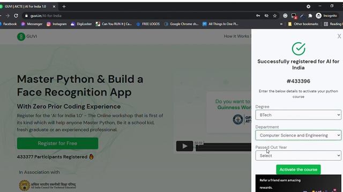Click the Master Python headline
343x192 pixels.
(80, 85)
